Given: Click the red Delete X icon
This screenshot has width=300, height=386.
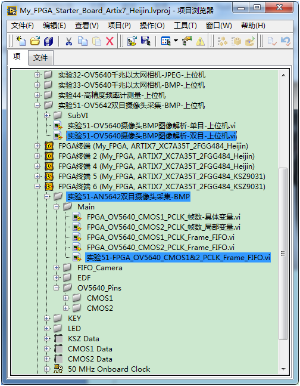Looking at the screenshot, I should 110,41.
